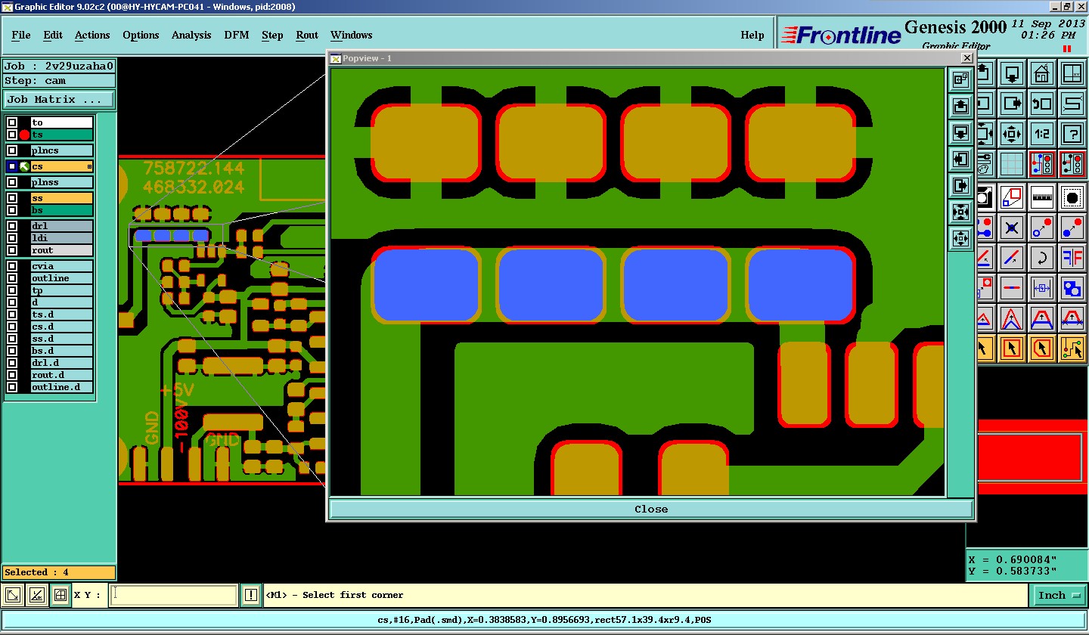Click the black octagon with dotted border icon
Screen dimensions: 1089x635
click(x=1072, y=198)
